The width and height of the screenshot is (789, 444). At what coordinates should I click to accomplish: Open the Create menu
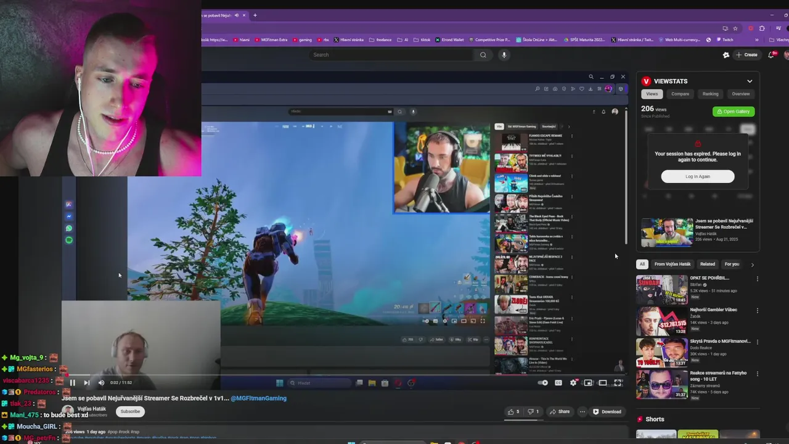point(746,55)
